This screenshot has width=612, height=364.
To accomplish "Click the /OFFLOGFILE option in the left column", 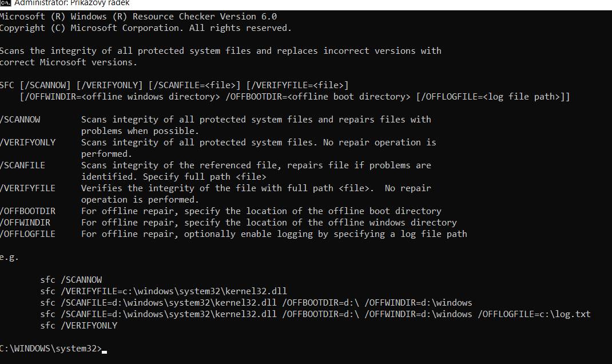I will tap(28, 234).
